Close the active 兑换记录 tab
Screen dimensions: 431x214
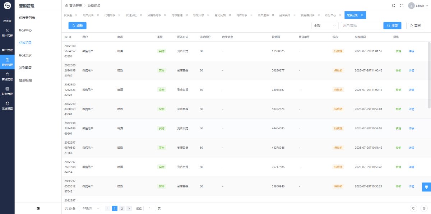click(362, 15)
